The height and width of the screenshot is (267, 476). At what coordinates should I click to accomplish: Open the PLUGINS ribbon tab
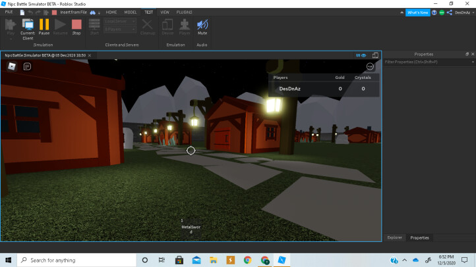(184, 12)
